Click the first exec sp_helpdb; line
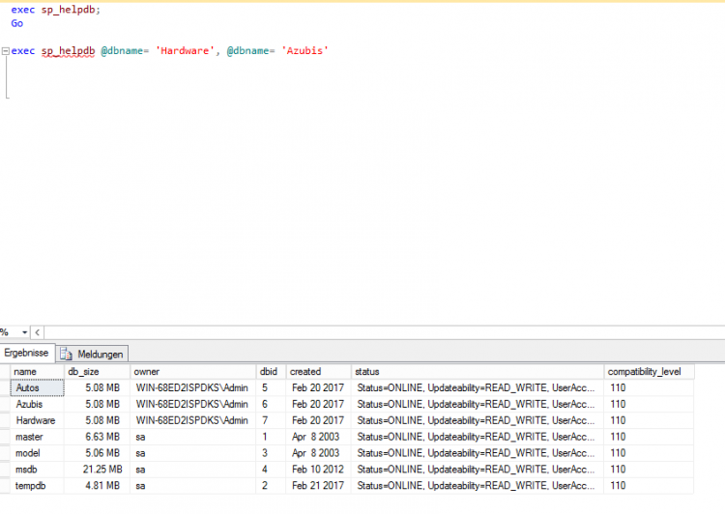This screenshot has width=725, height=514. pyautogui.click(x=55, y=10)
